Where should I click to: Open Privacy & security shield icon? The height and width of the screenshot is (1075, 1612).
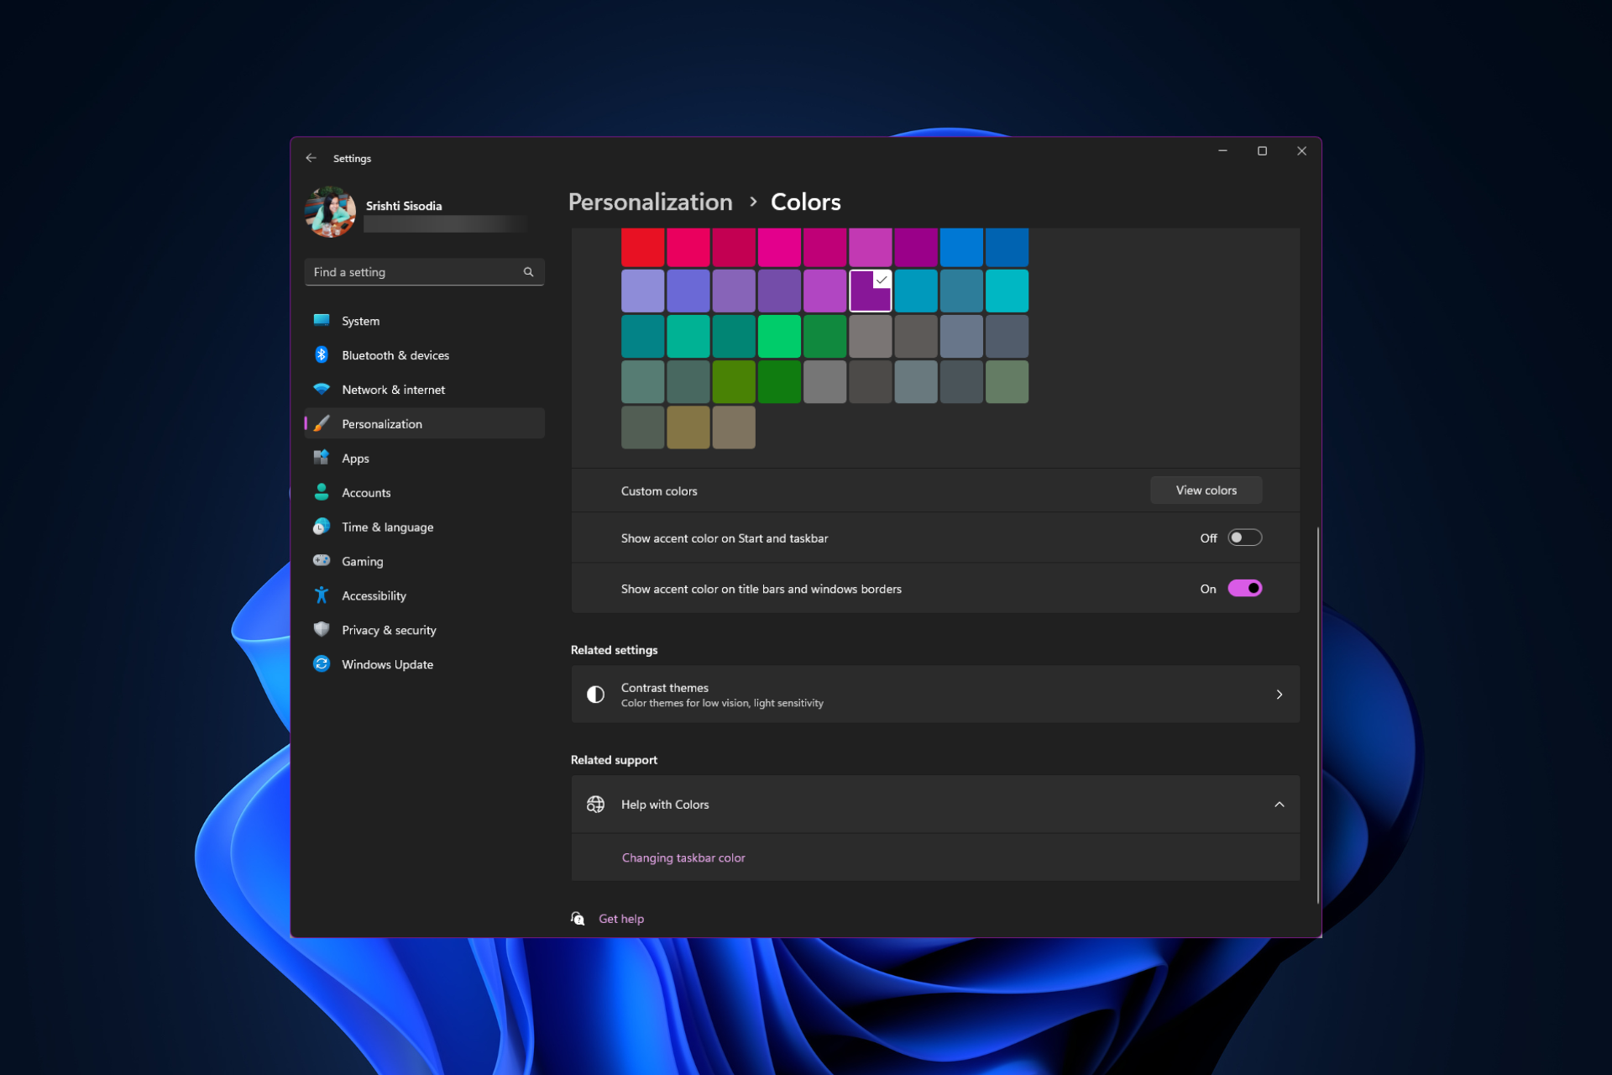click(322, 629)
